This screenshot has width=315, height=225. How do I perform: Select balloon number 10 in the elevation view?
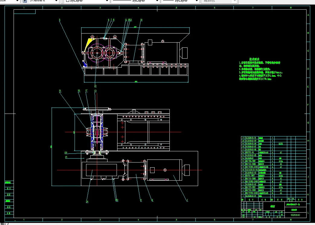coord(141,20)
